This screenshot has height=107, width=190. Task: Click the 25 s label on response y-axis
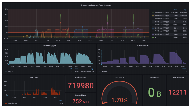pos(6,9)
